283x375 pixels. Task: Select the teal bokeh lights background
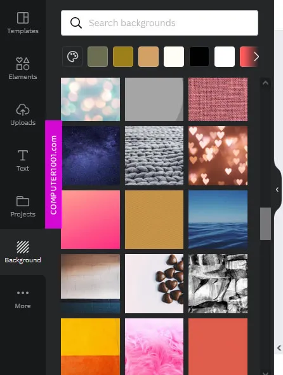point(90,99)
